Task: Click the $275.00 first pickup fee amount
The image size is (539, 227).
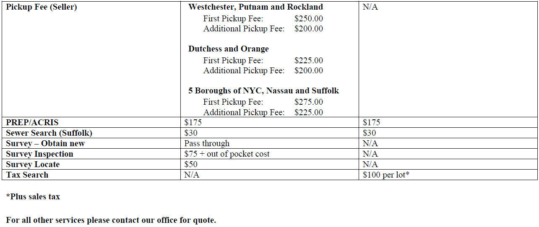Action: tap(308, 102)
